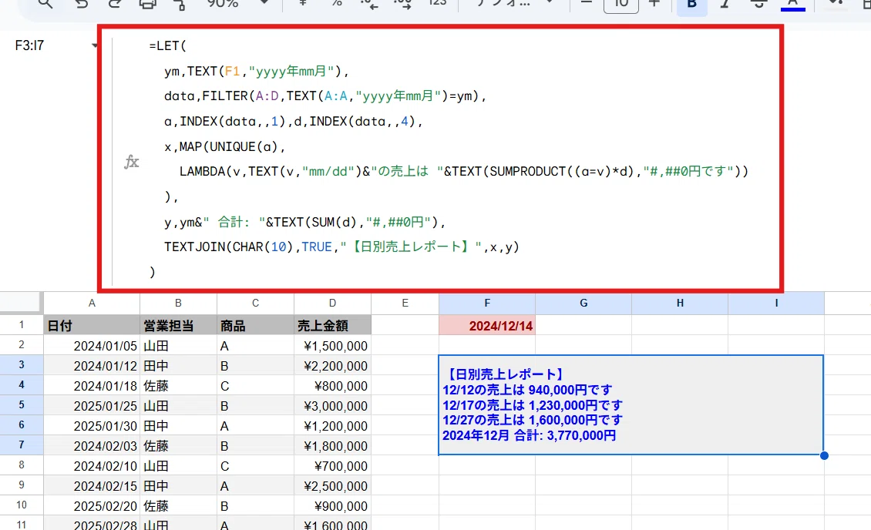Click the 日付 header cell
This screenshot has height=530, width=871.
[92, 325]
